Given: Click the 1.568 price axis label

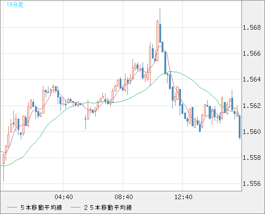Looking at the screenshot, I should 252,27.
